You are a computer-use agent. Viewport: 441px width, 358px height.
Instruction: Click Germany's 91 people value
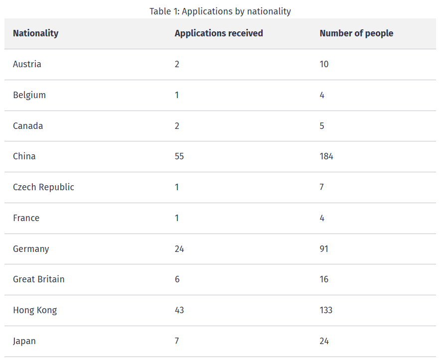[x=324, y=249]
